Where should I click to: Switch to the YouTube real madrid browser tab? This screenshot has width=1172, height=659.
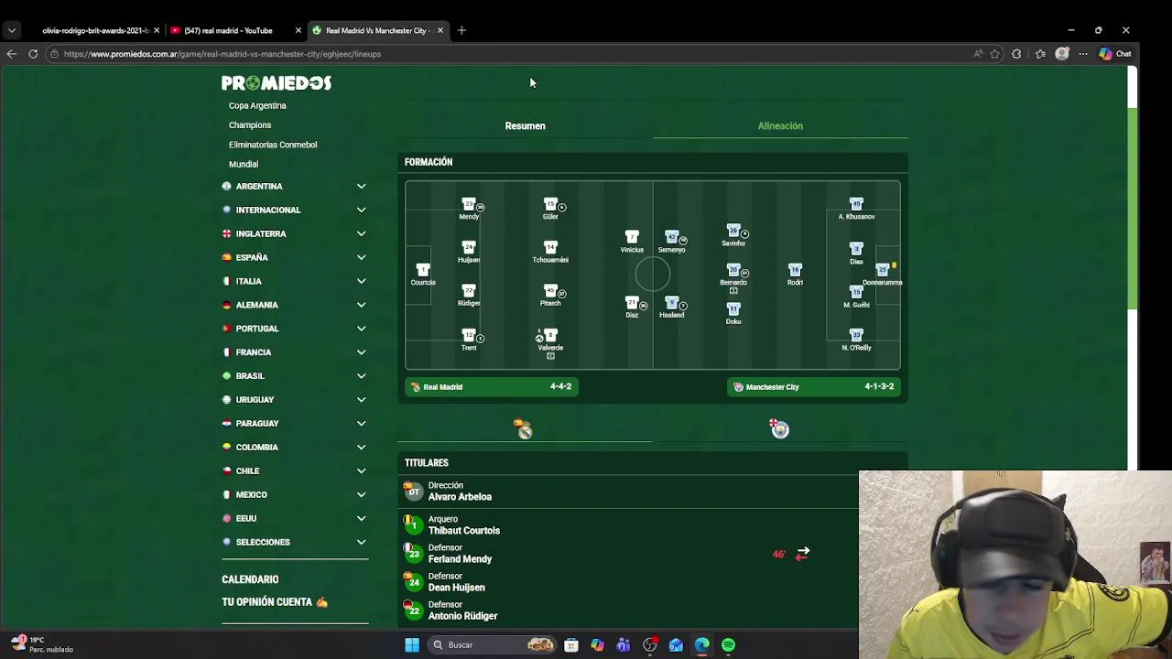(235, 30)
